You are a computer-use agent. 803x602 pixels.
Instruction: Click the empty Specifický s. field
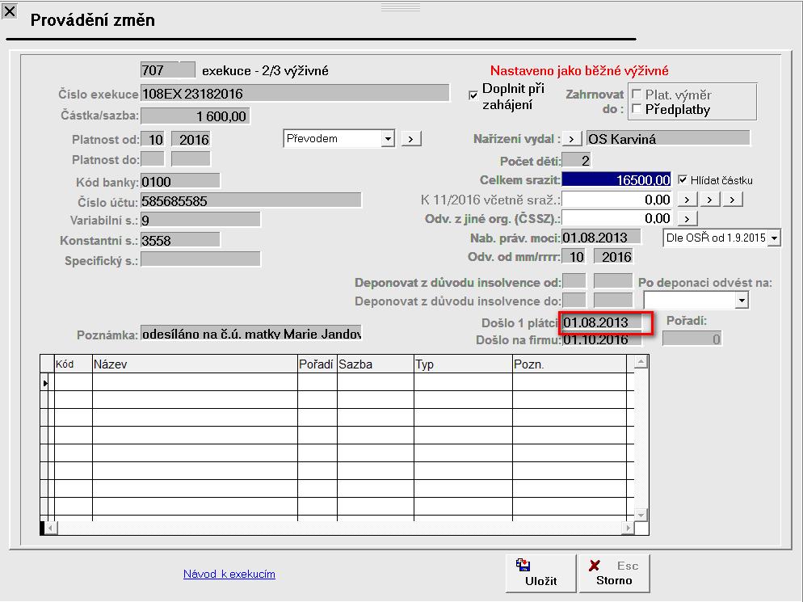click(200, 259)
